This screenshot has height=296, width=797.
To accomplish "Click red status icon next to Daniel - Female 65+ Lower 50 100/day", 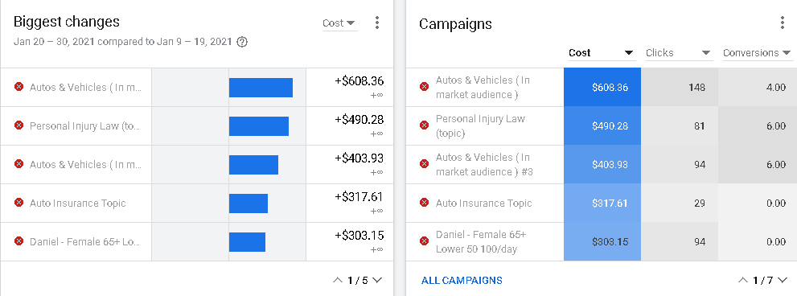I will point(424,241).
